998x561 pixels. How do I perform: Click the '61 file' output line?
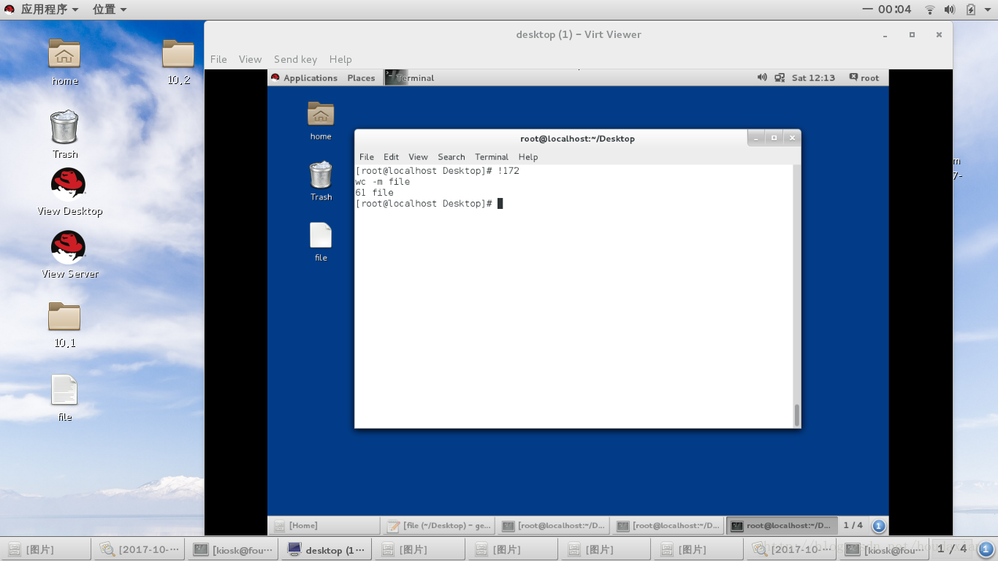(x=374, y=193)
